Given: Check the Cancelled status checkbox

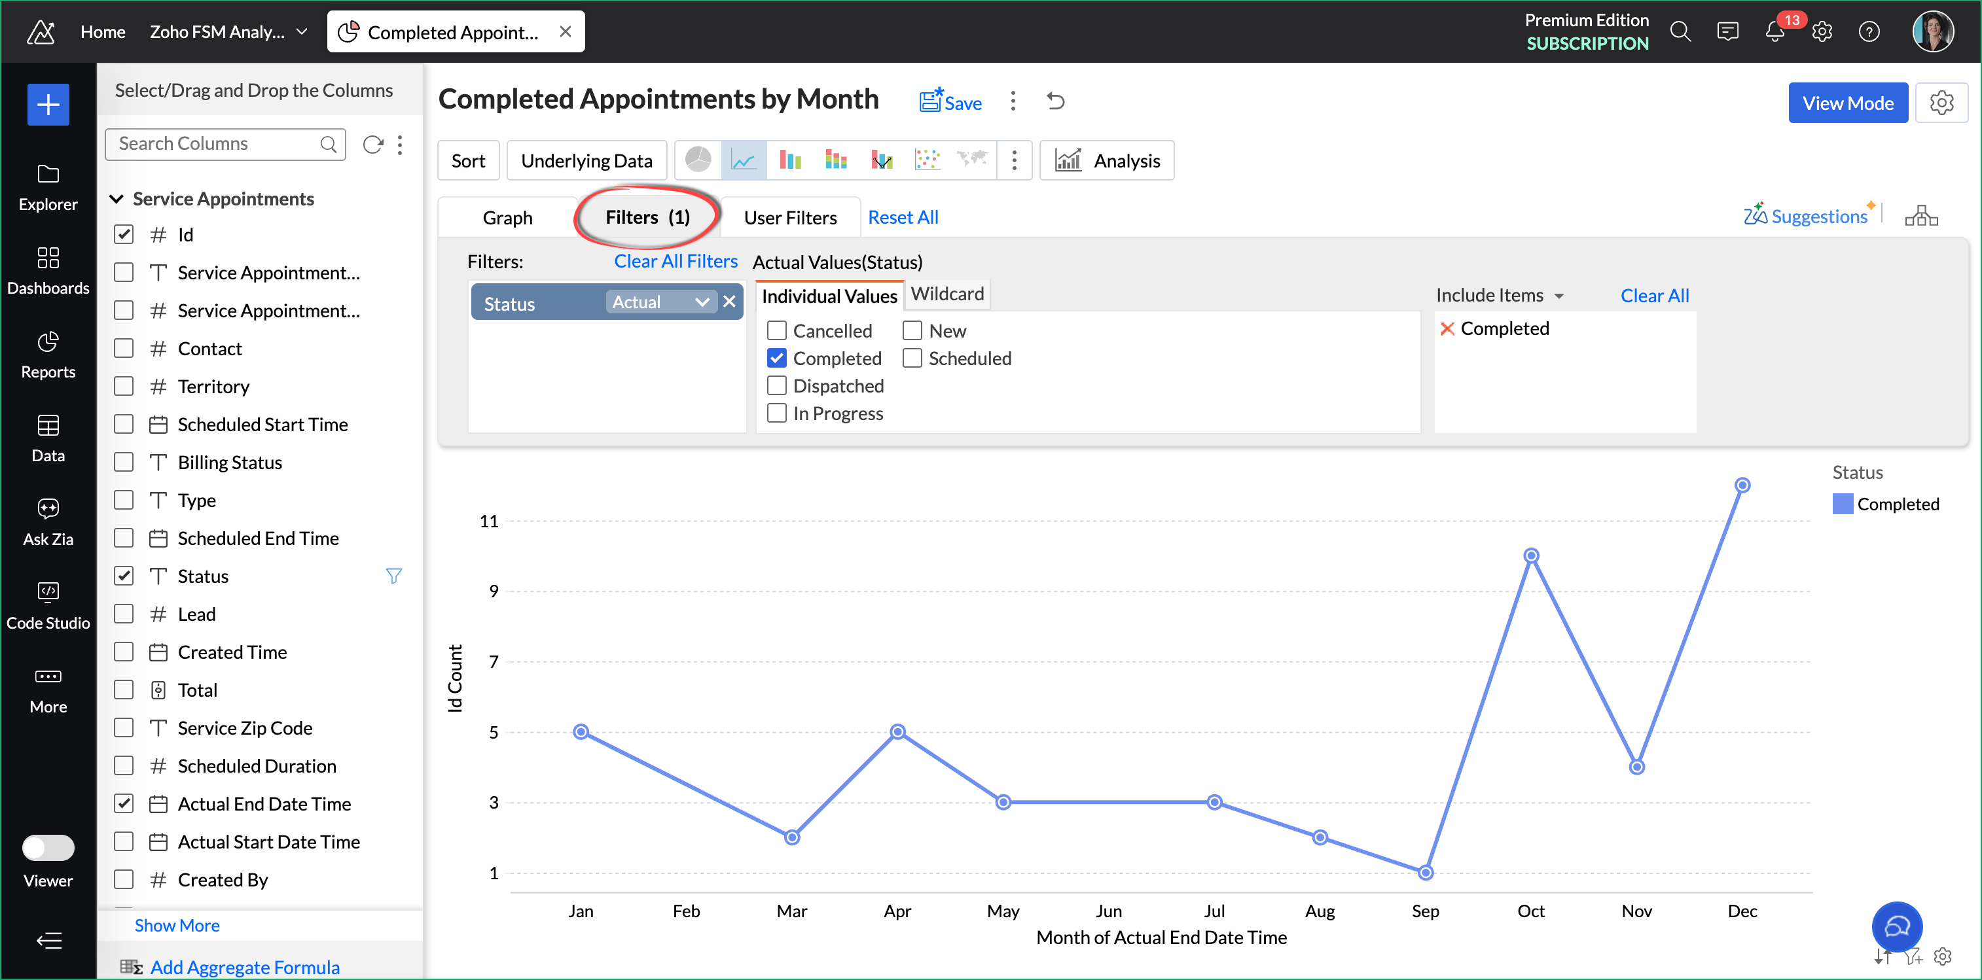Looking at the screenshot, I should coord(777,331).
